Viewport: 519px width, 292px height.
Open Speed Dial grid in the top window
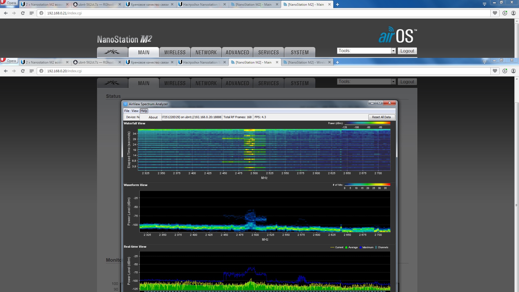coord(32,13)
